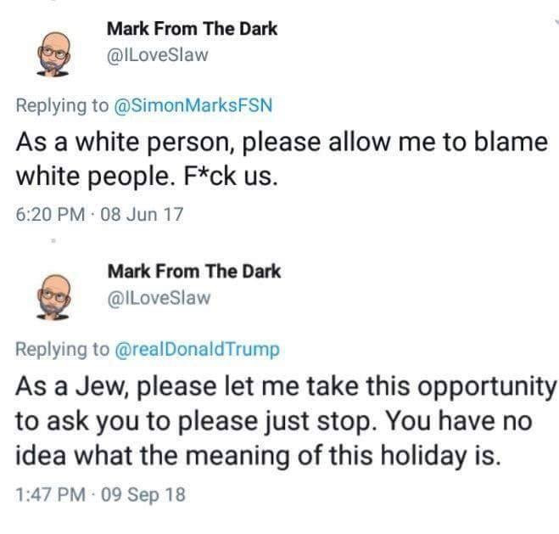Image resolution: width=559 pixels, height=534 pixels.
Task: Open the 09 Sep 18 date
Action: [x=143, y=494]
